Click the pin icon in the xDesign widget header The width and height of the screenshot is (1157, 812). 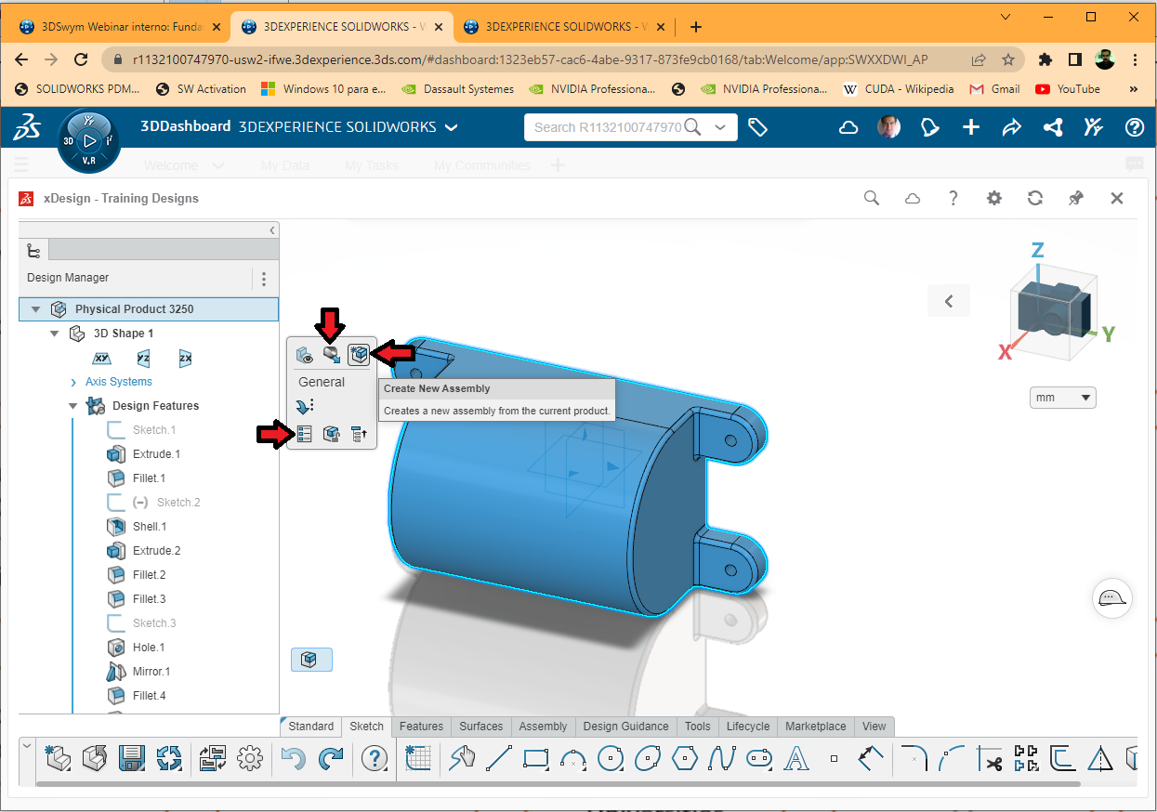click(1076, 198)
